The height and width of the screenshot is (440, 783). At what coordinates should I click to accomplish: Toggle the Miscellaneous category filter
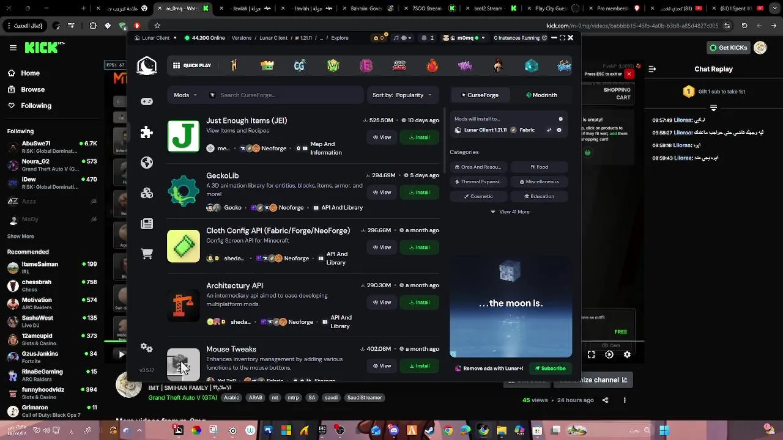pos(539,182)
